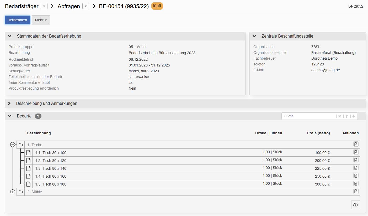Navigate to "Abfragen" in the breadcrumb
The image size is (368, 216).
coord(68,6)
